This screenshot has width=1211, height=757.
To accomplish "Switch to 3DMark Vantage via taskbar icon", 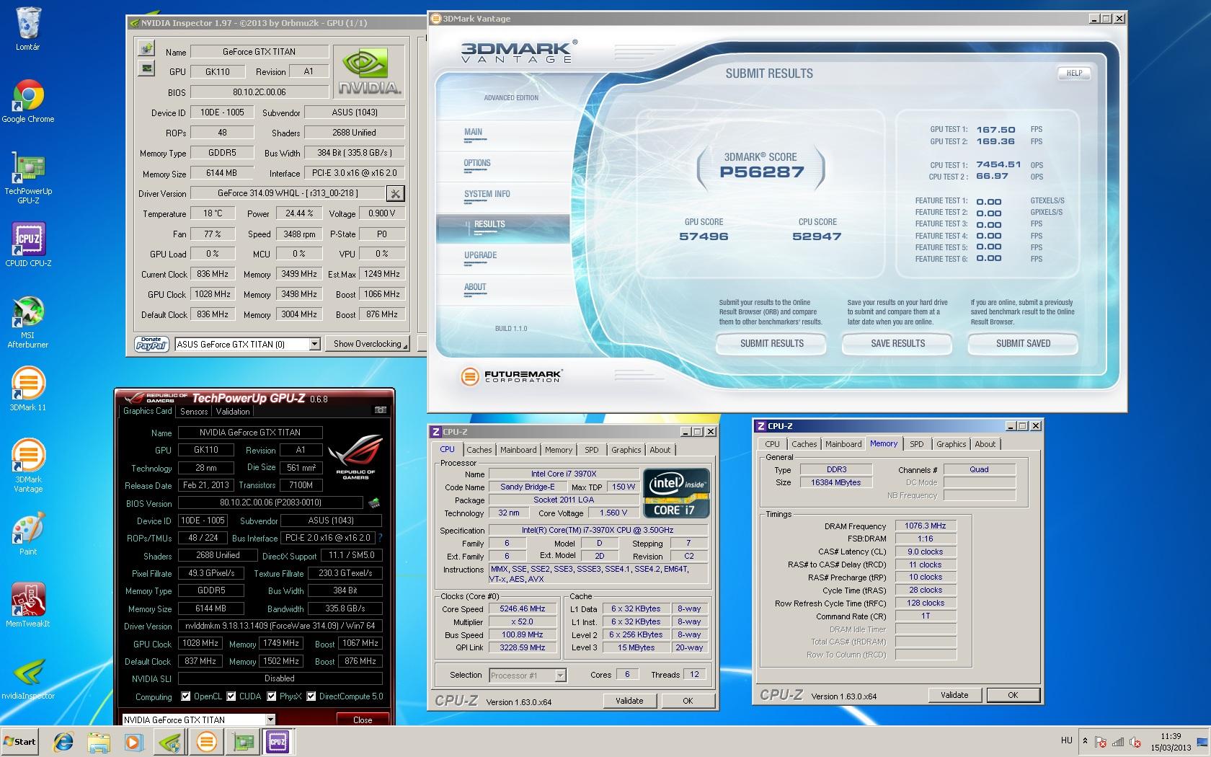I will (x=206, y=741).
